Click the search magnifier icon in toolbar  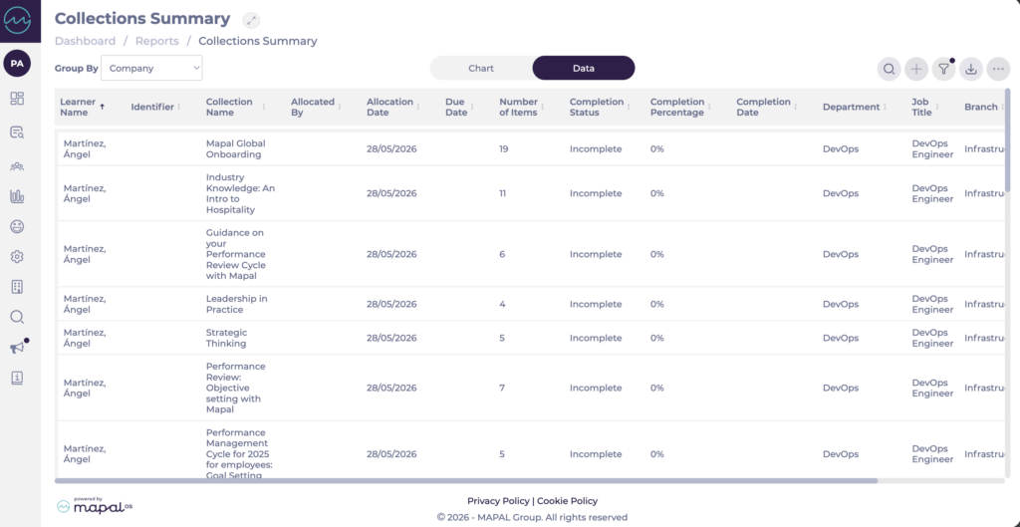point(889,69)
